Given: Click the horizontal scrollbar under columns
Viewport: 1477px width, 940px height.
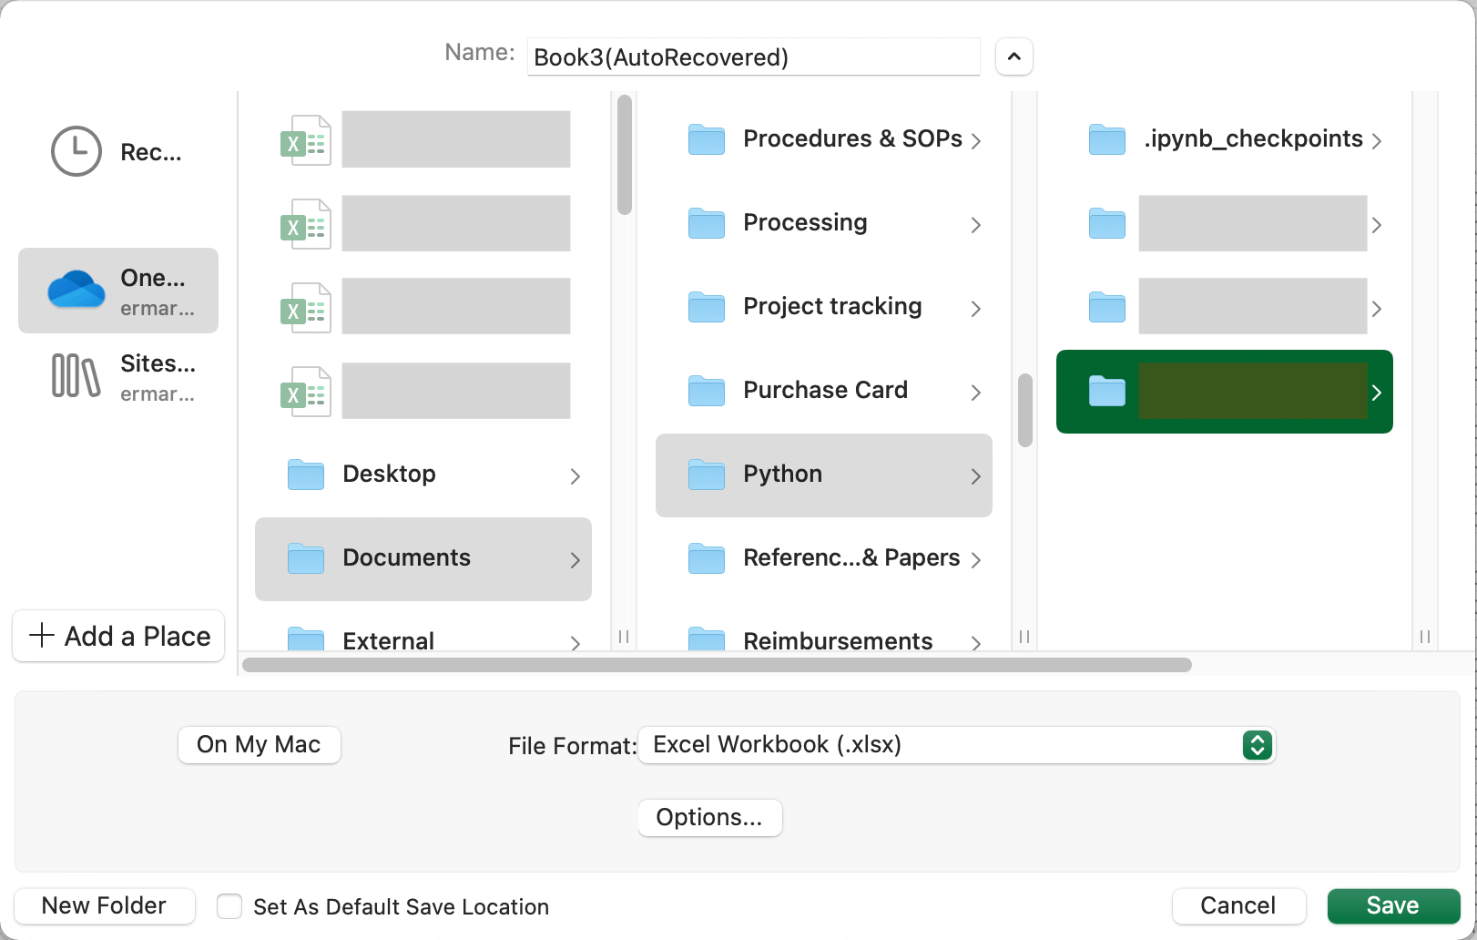Looking at the screenshot, I should [717, 664].
